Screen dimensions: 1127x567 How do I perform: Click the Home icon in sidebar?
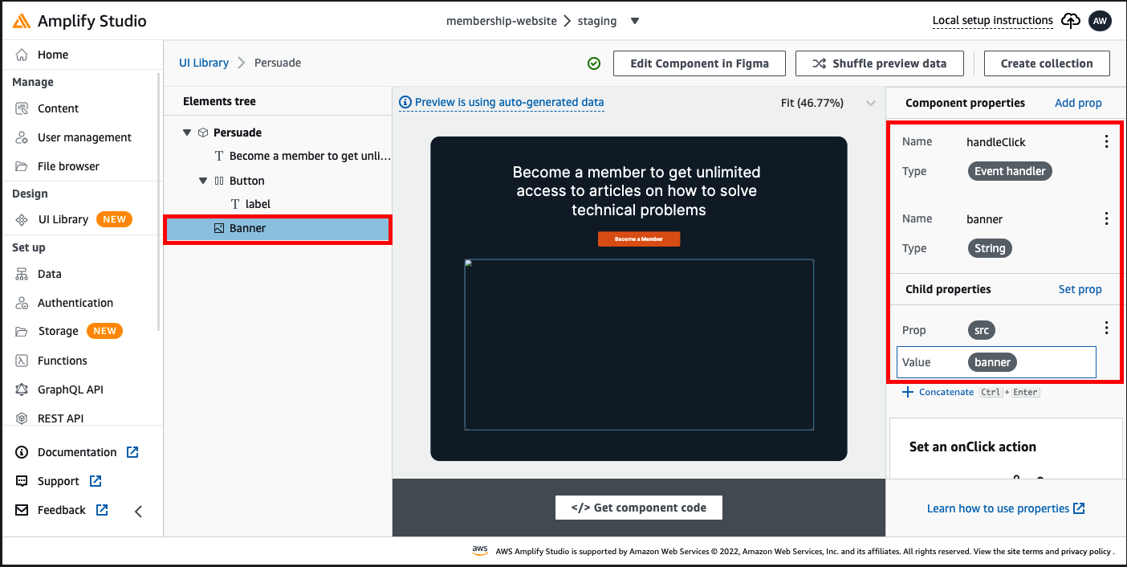click(22, 55)
